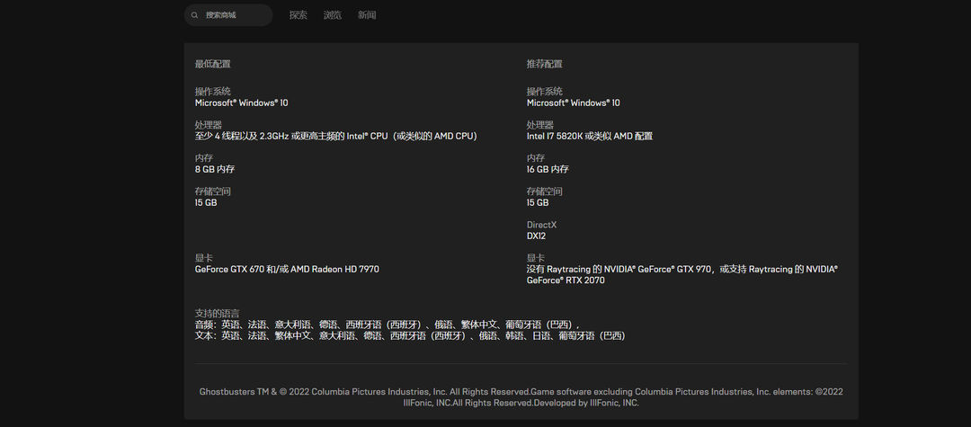This screenshot has height=427, width=971.
Task: Select the Intel i7 5820K processor line
Action: click(590, 136)
